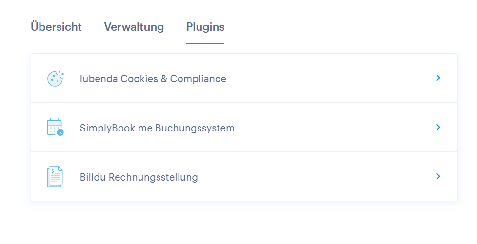Select the booking calendar plugin icon
The height and width of the screenshot is (244, 477).
click(56, 127)
